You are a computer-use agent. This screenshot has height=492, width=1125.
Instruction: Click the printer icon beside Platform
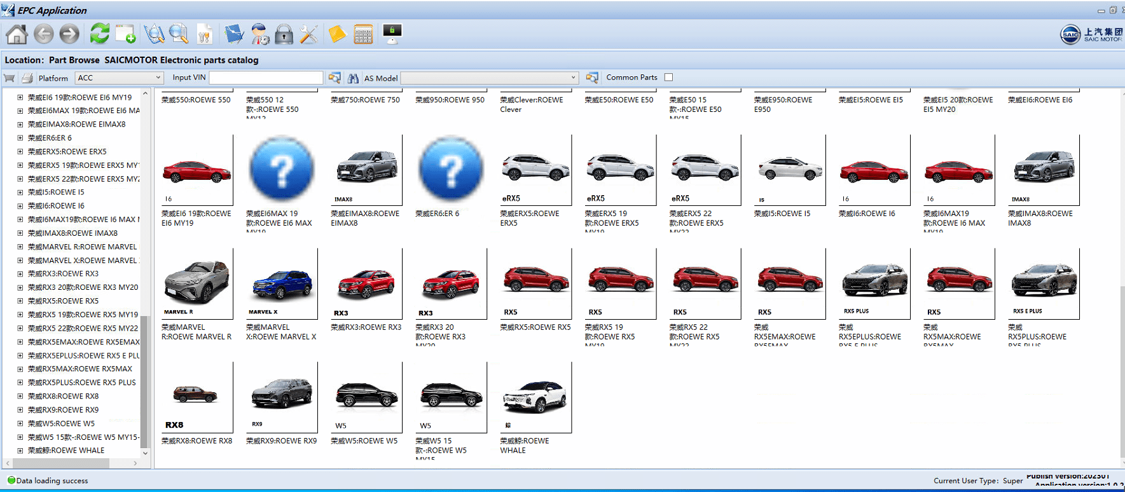(x=27, y=78)
